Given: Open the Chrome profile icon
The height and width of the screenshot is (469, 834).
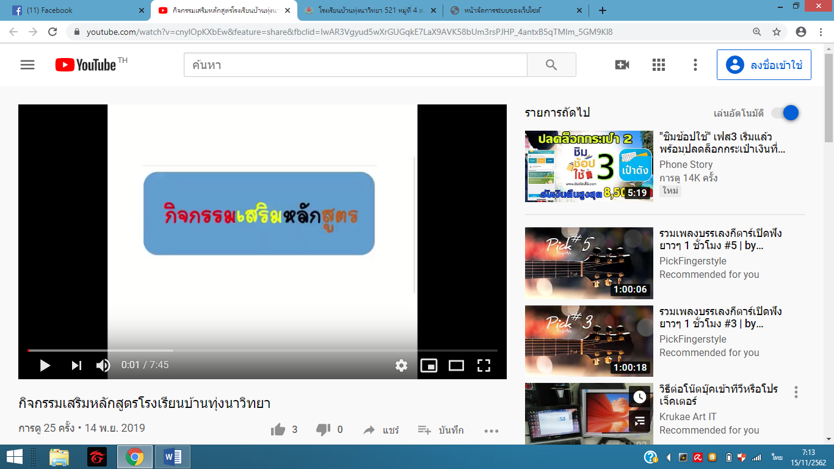Looking at the screenshot, I should pyautogui.click(x=801, y=32).
